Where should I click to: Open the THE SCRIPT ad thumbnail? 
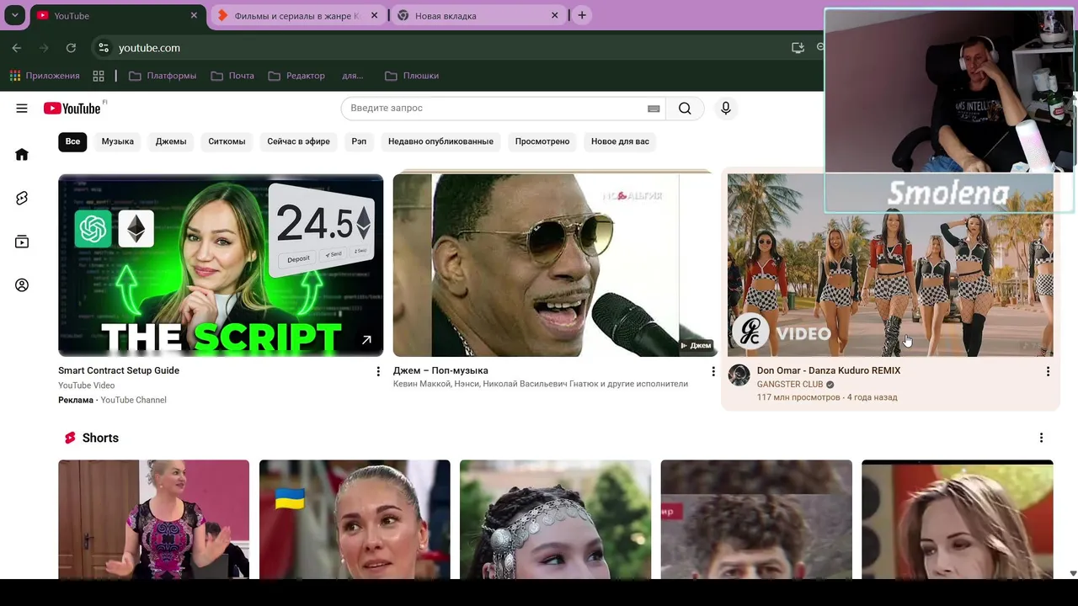pyautogui.click(x=221, y=265)
